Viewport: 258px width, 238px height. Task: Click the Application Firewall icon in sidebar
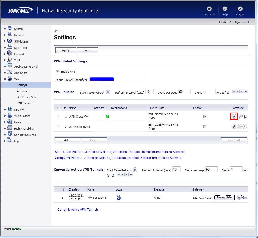tap(10, 66)
